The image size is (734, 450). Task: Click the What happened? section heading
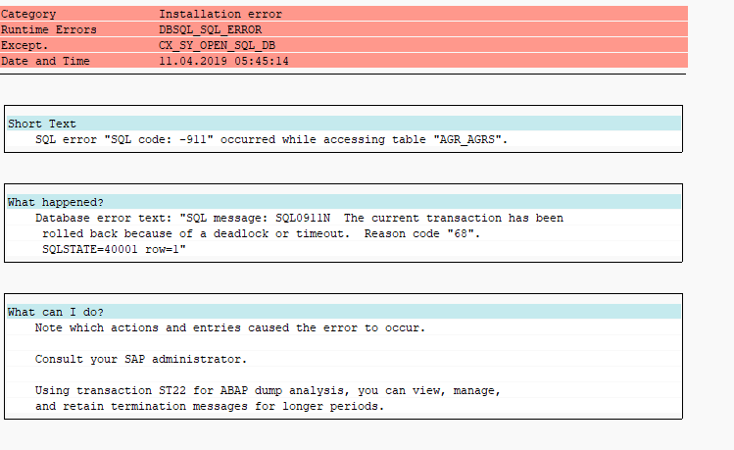(55, 202)
